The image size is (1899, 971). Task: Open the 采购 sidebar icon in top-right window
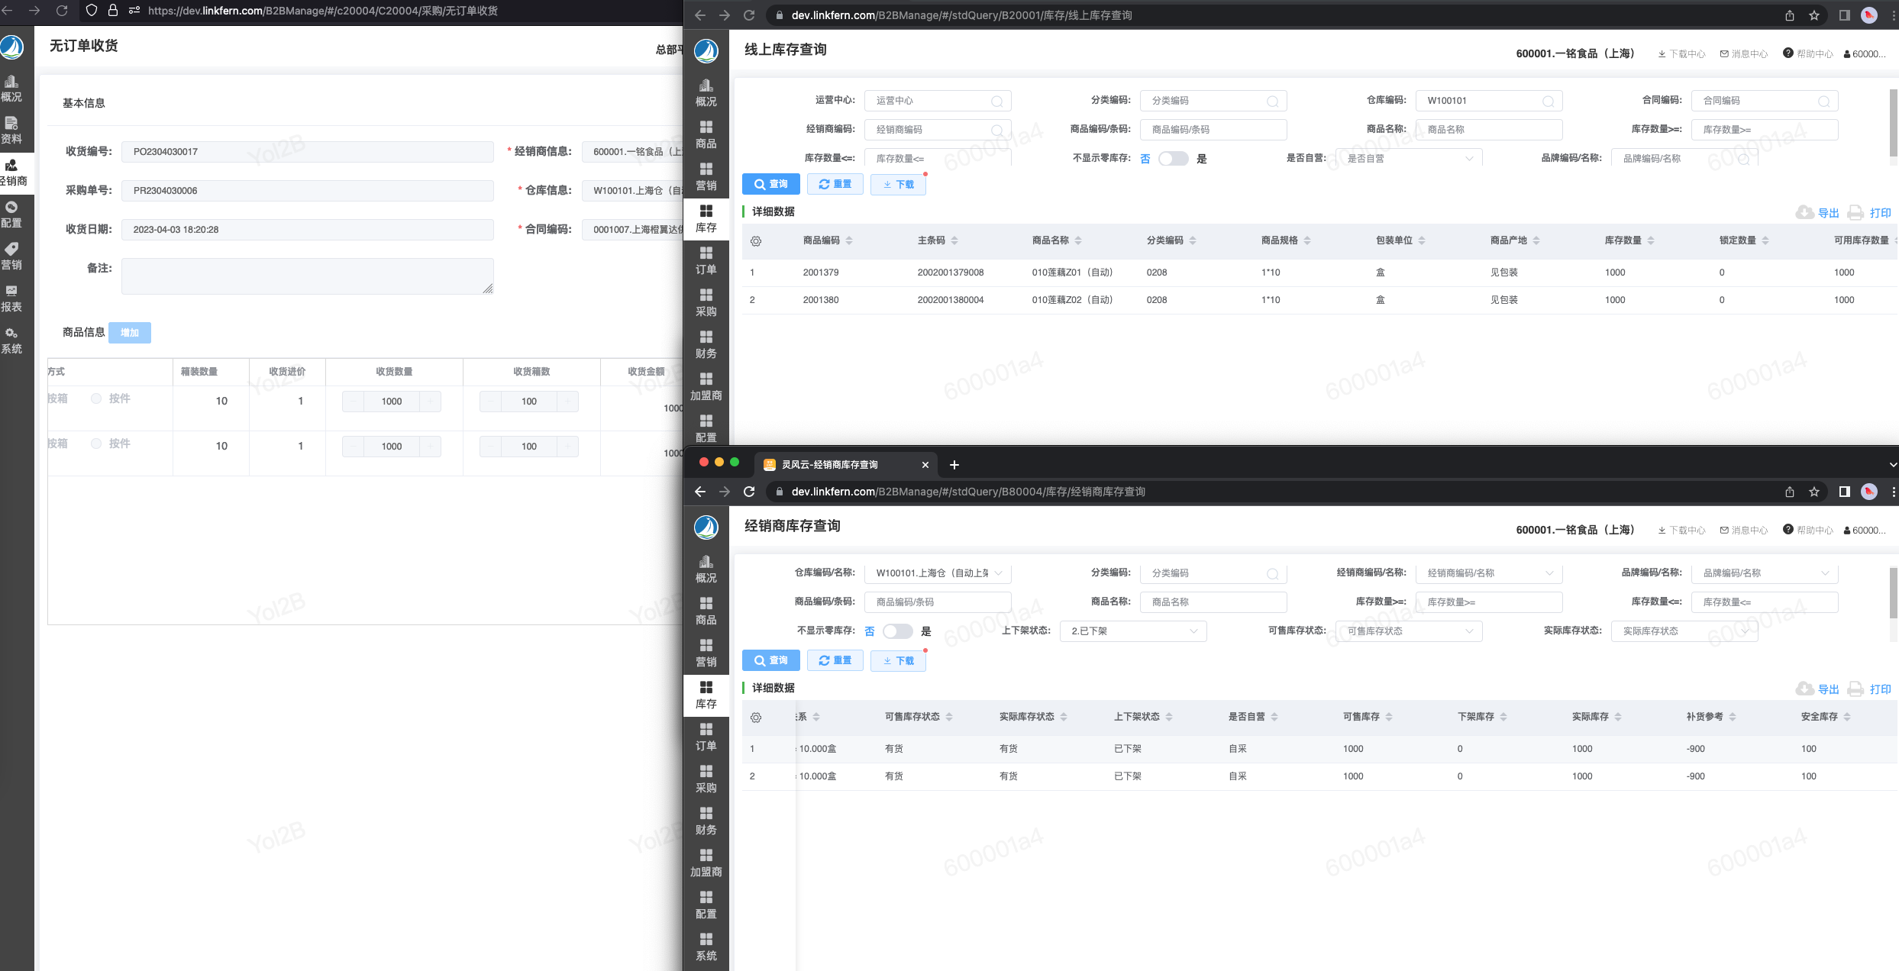coord(706,302)
